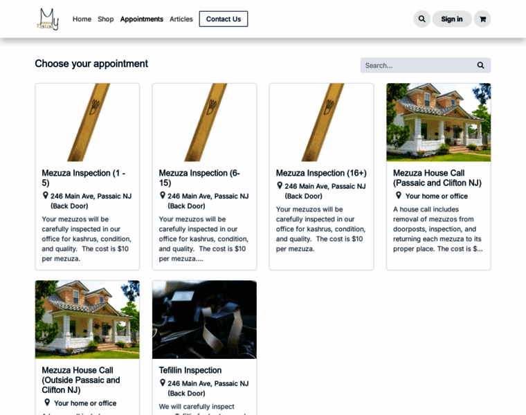Click address text on Mezuza Inspection (6-15)

208,201
